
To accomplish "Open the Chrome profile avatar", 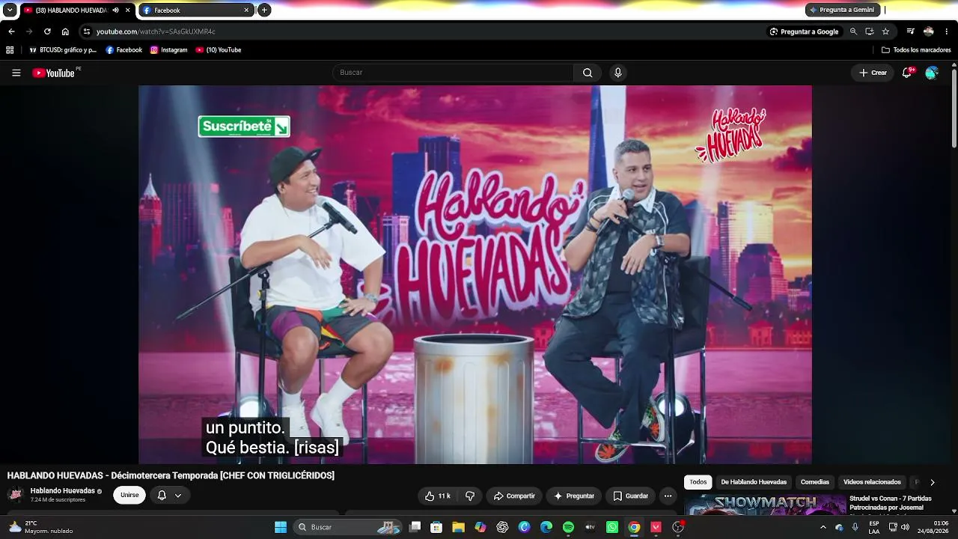I will pyautogui.click(x=929, y=31).
